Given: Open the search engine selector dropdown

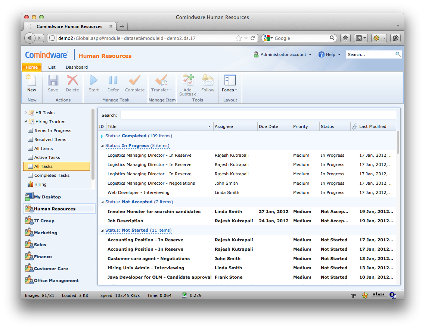Looking at the screenshot, I should tap(269, 38).
